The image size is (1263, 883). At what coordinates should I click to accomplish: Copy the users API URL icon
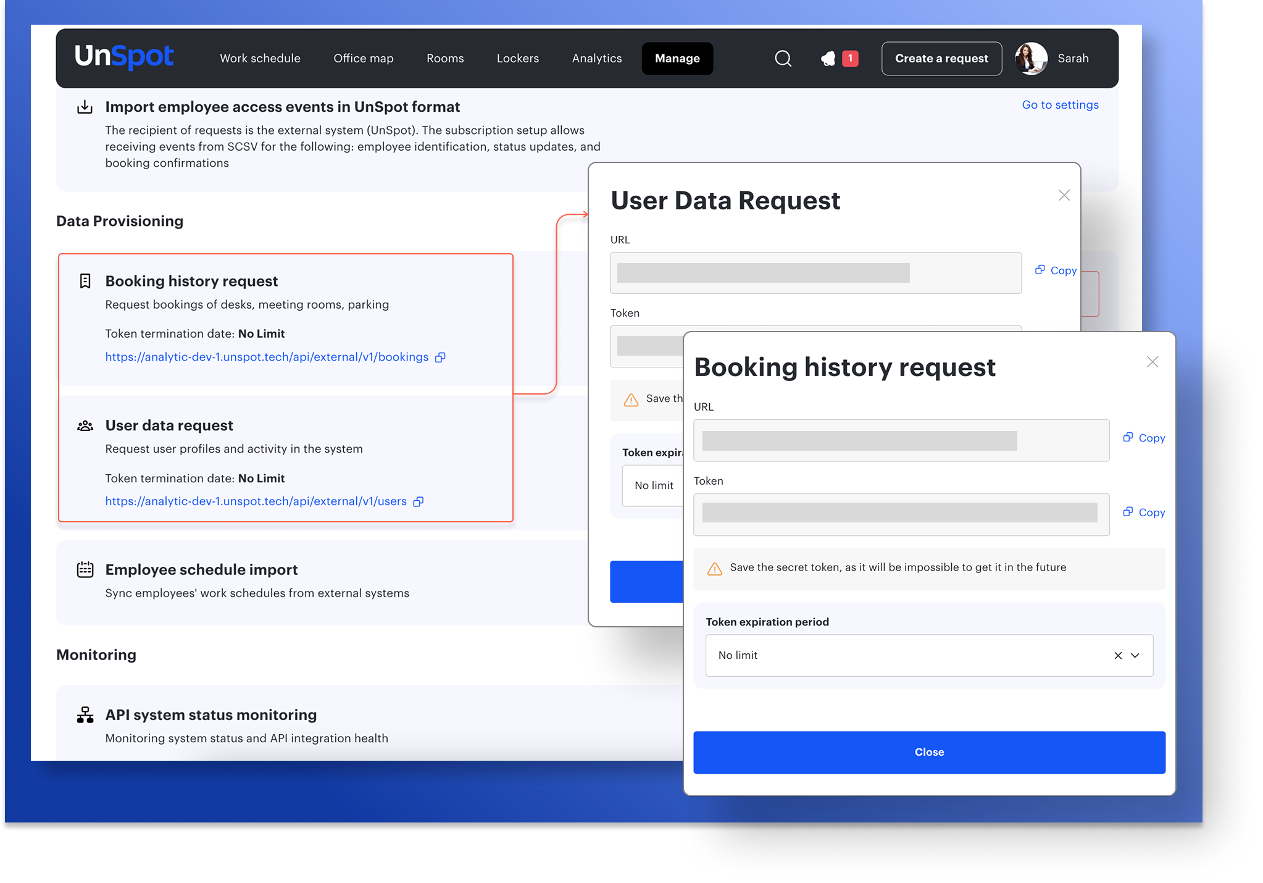pos(419,502)
